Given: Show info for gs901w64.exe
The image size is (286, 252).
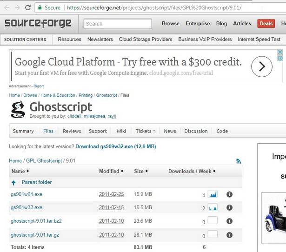Looking at the screenshot, I should pos(229,194).
